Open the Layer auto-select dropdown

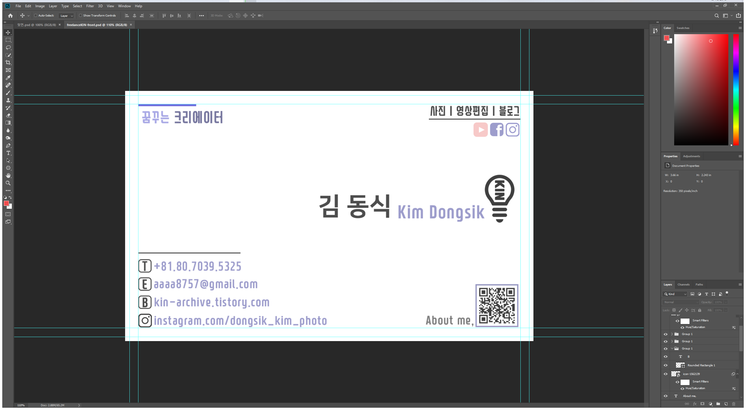[66, 16]
